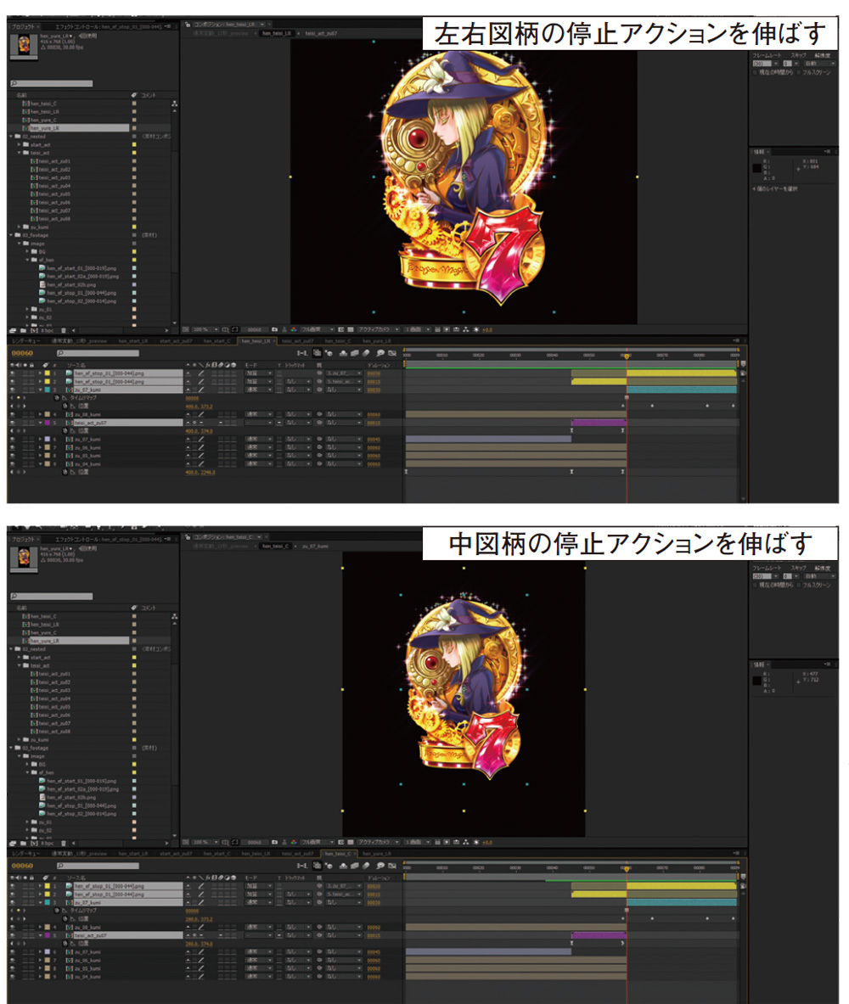
Task: Click the RGB channel icon in upper viewer
Action: coord(294,330)
